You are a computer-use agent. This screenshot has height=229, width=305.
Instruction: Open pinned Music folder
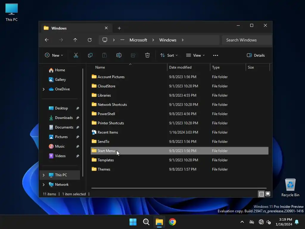coord(60,146)
